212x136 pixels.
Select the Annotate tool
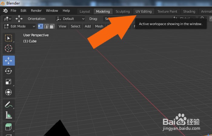pyautogui.click(x=9, y=105)
